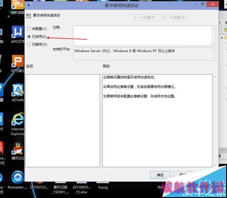Click inside the 注释 comment text box

[x=142, y=36]
